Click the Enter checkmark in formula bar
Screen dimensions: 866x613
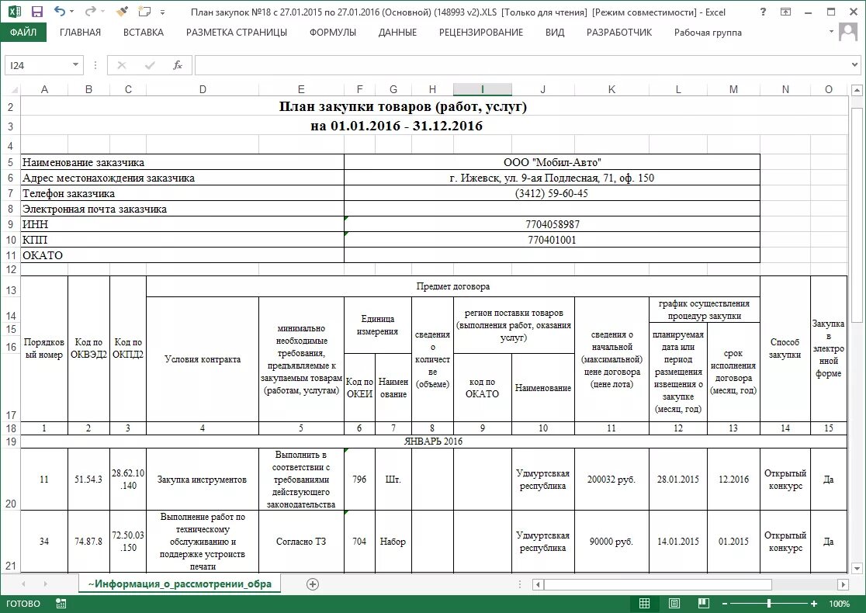(x=150, y=65)
